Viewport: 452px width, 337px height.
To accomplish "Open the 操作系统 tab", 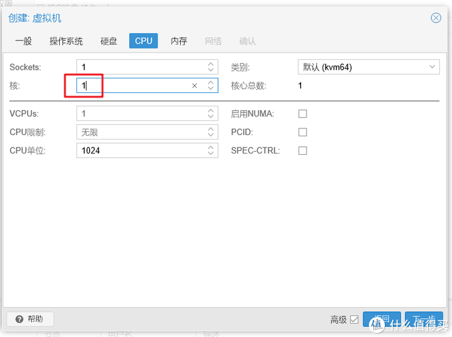I will click(x=66, y=41).
